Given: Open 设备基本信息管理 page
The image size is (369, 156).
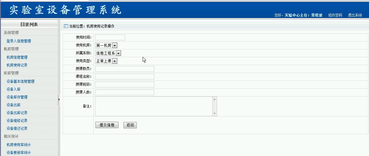Looking at the screenshot, I should tap(20, 81).
